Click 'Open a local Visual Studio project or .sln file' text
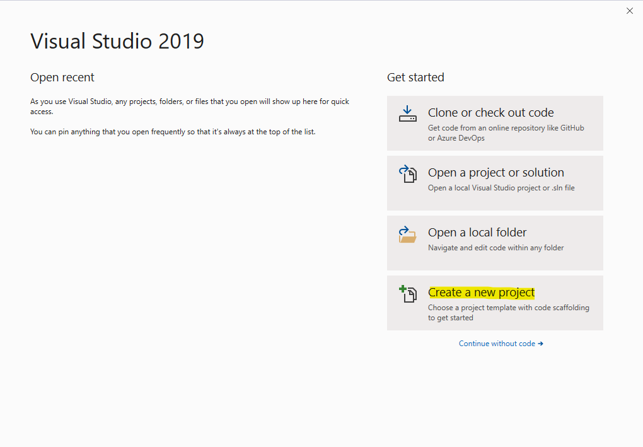Image resolution: width=643 pixels, height=447 pixels. (501, 188)
